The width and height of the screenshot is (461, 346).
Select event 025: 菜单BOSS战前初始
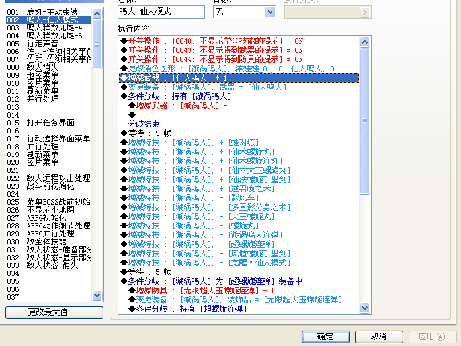click(x=48, y=202)
